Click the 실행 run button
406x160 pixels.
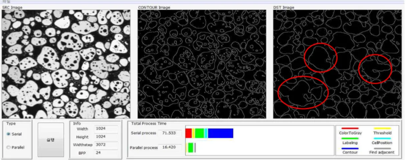[x=51, y=140]
